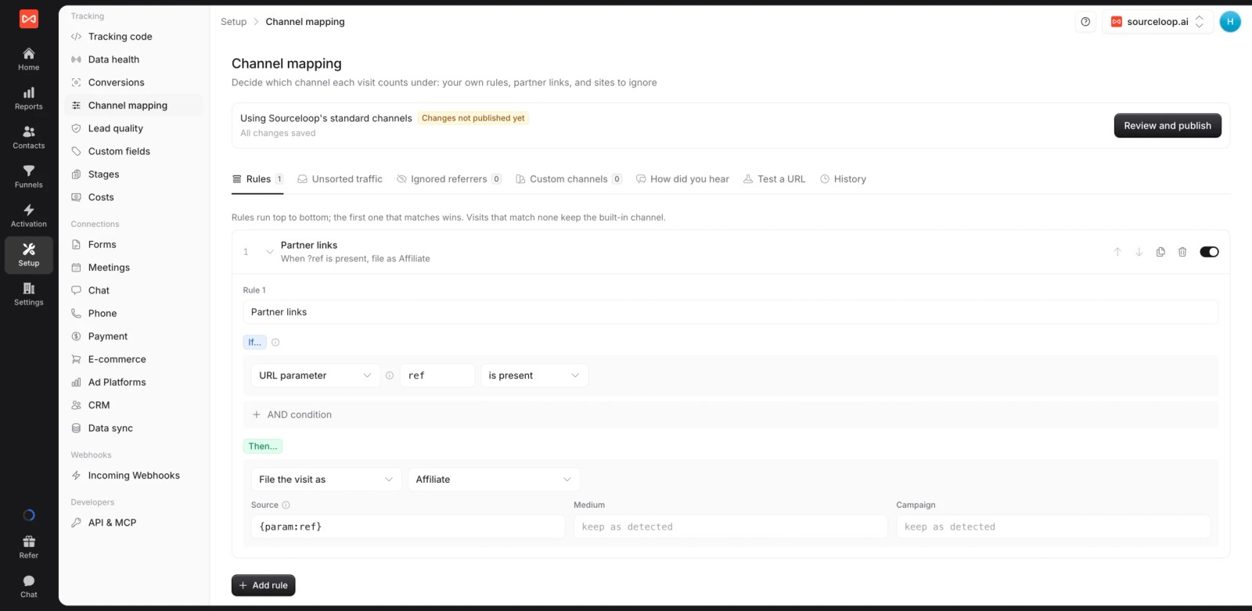Move Partner links rule down
The width and height of the screenshot is (1252, 611).
[x=1139, y=252]
